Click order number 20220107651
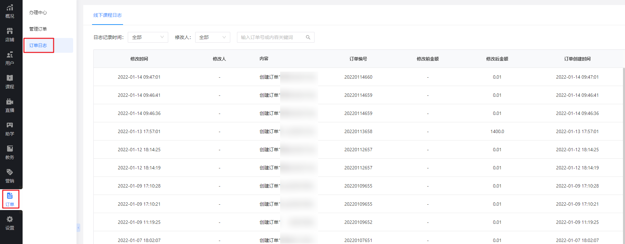This screenshot has height=244, width=625. [358, 240]
